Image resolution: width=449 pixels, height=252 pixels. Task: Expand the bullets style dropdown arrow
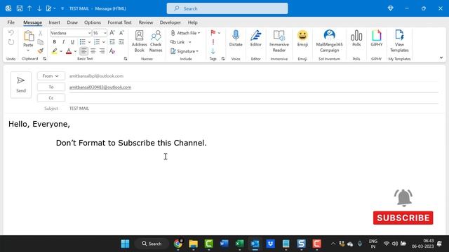(x=89, y=42)
